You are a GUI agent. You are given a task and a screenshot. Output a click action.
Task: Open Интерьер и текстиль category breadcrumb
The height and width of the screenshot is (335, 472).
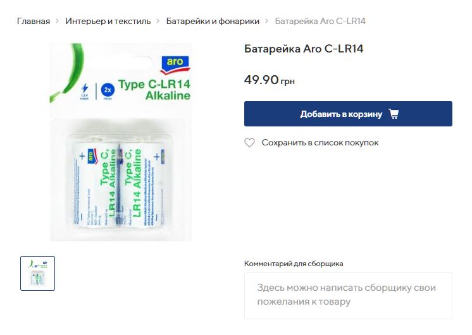coord(108,21)
